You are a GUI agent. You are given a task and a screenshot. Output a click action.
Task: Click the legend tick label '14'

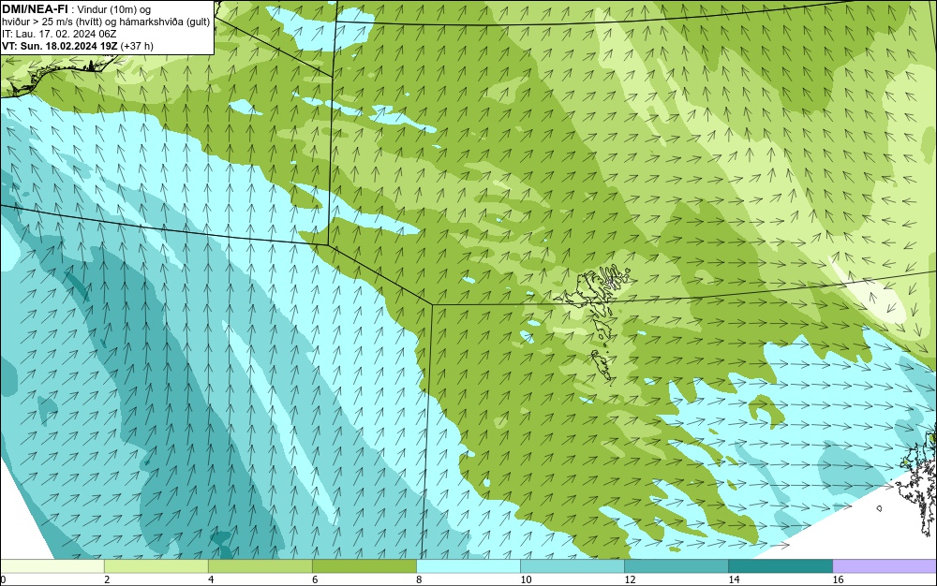[734, 579]
